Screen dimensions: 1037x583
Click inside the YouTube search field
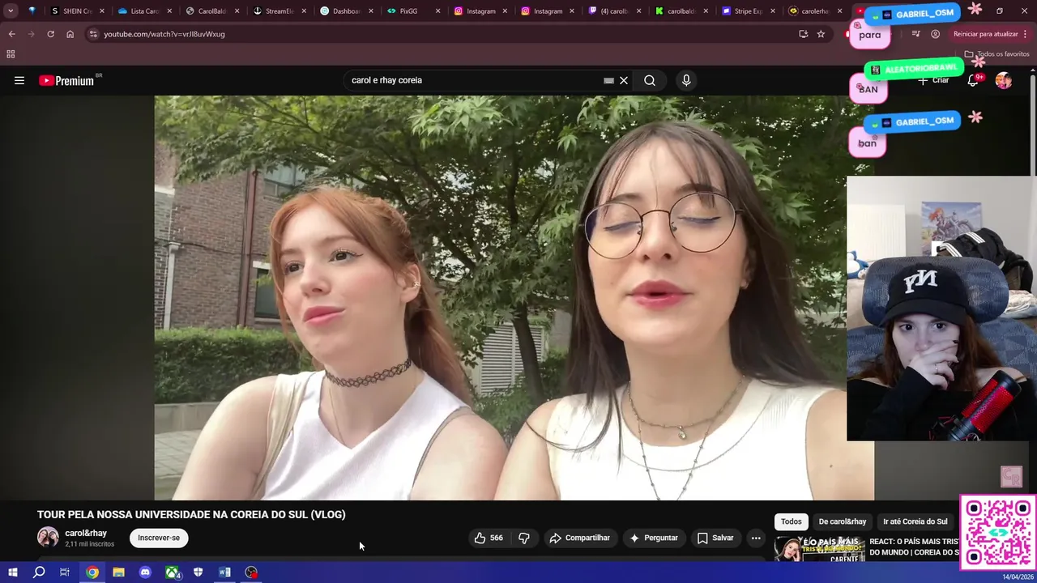pos(474,80)
